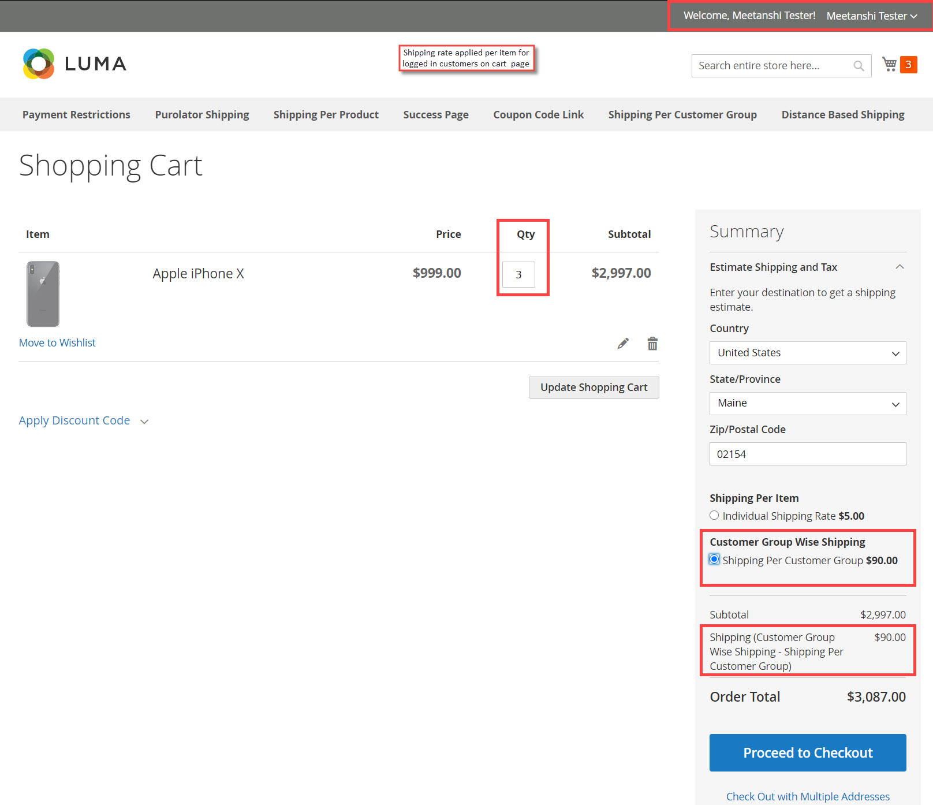Open the Country dropdown showing United States
The width and height of the screenshot is (933, 805).
[808, 353]
